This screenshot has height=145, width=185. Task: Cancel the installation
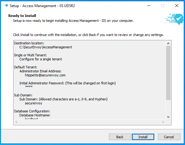point(169,137)
